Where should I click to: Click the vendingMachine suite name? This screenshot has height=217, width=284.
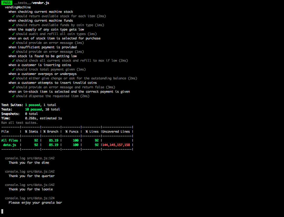pyautogui.click(x=18, y=7)
